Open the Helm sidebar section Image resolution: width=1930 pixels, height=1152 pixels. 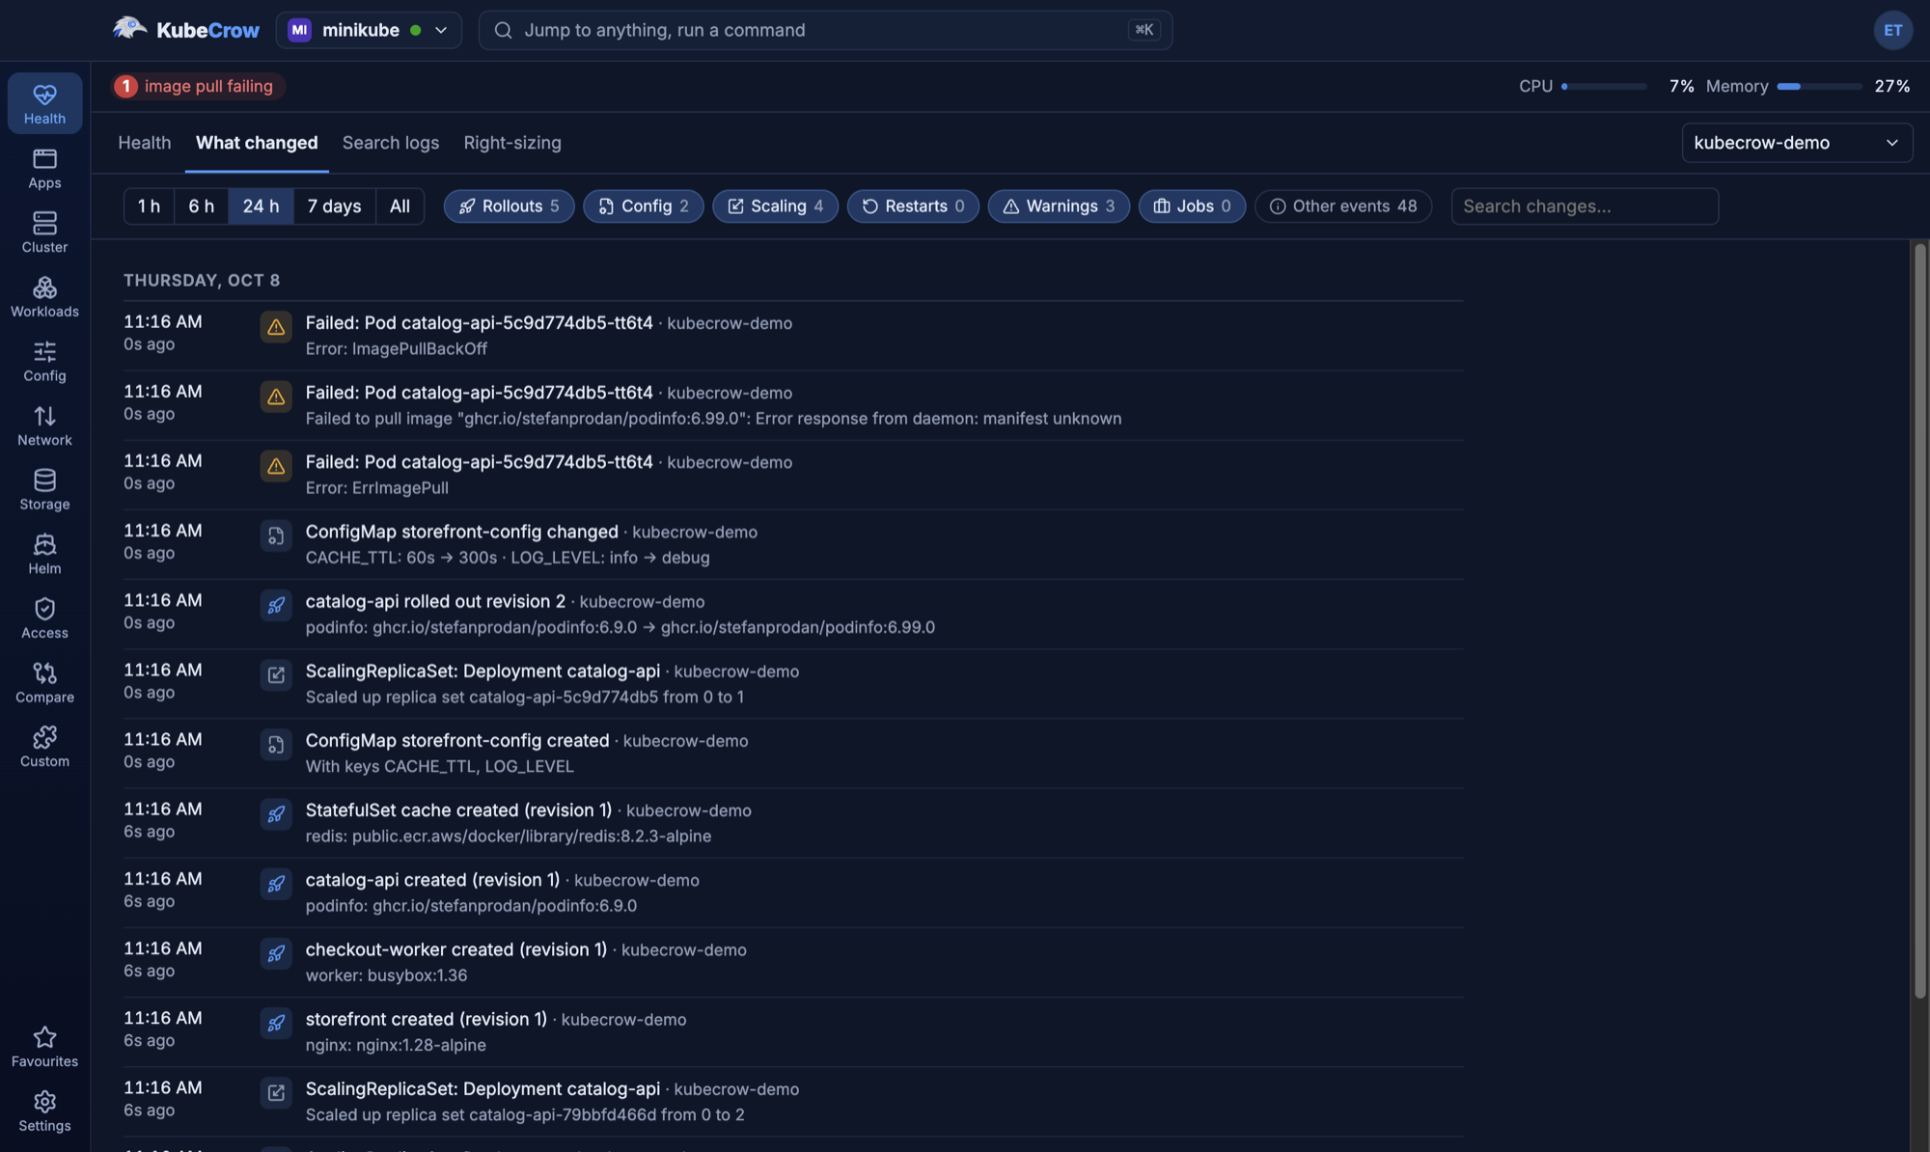[44, 554]
